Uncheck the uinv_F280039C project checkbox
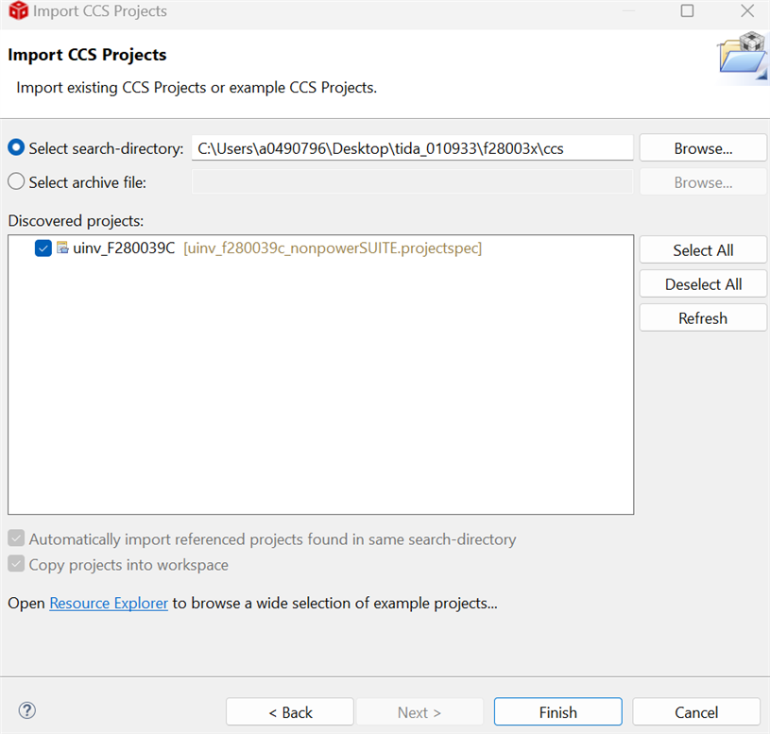The width and height of the screenshot is (770, 734). coord(43,248)
